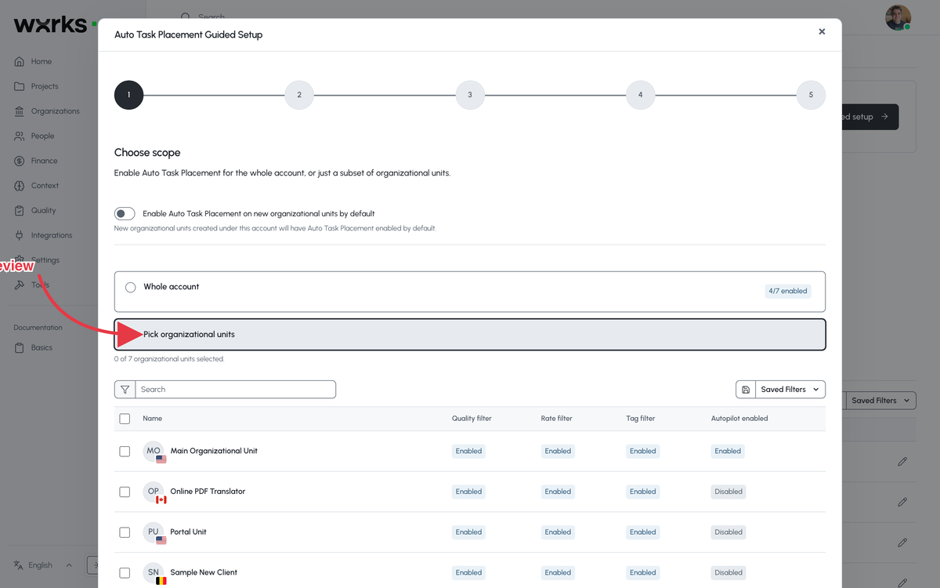Jump to step 4 in the wizard

[640, 95]
